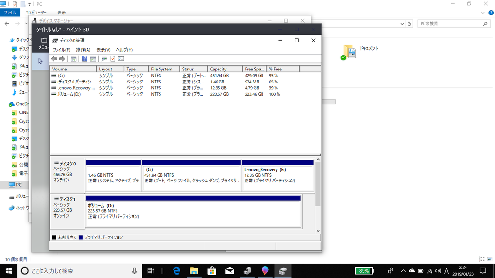
Task: Click the Explorer help question mark icon
Action: [x=491, y=13]
